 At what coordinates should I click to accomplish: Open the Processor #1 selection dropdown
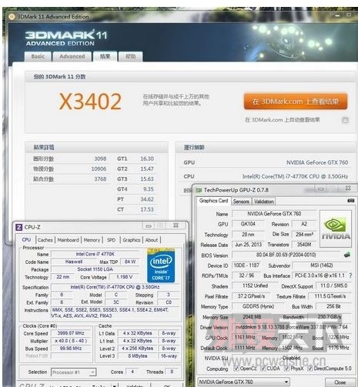pos(74,372)
